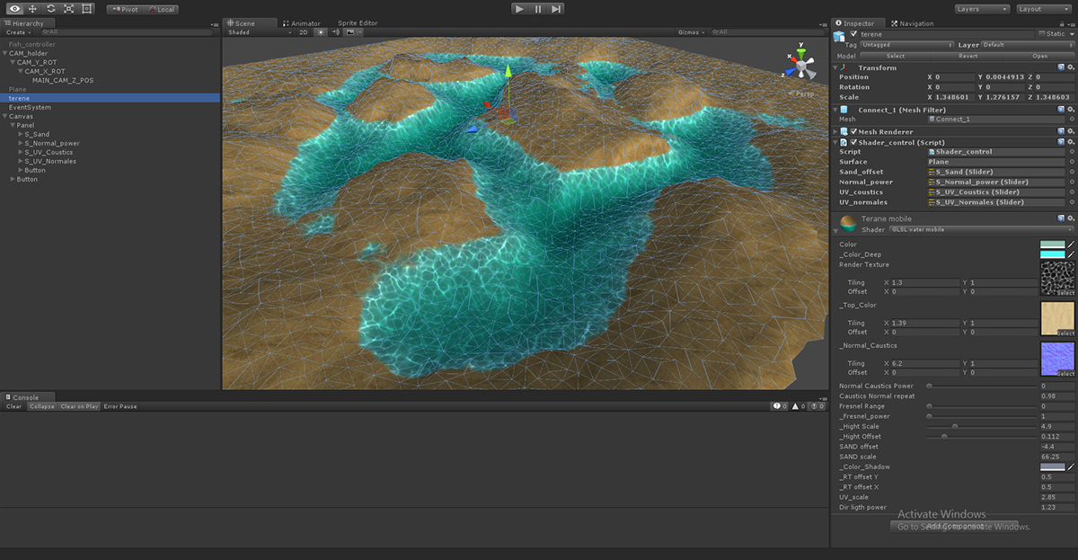Switch to the Animator tab

click(301, 23)
